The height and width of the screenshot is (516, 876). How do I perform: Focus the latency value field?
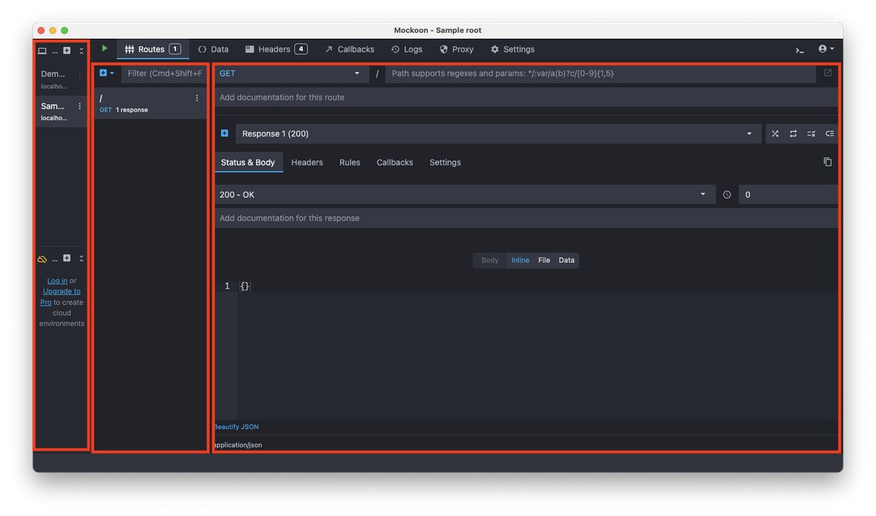coord(788,195)
